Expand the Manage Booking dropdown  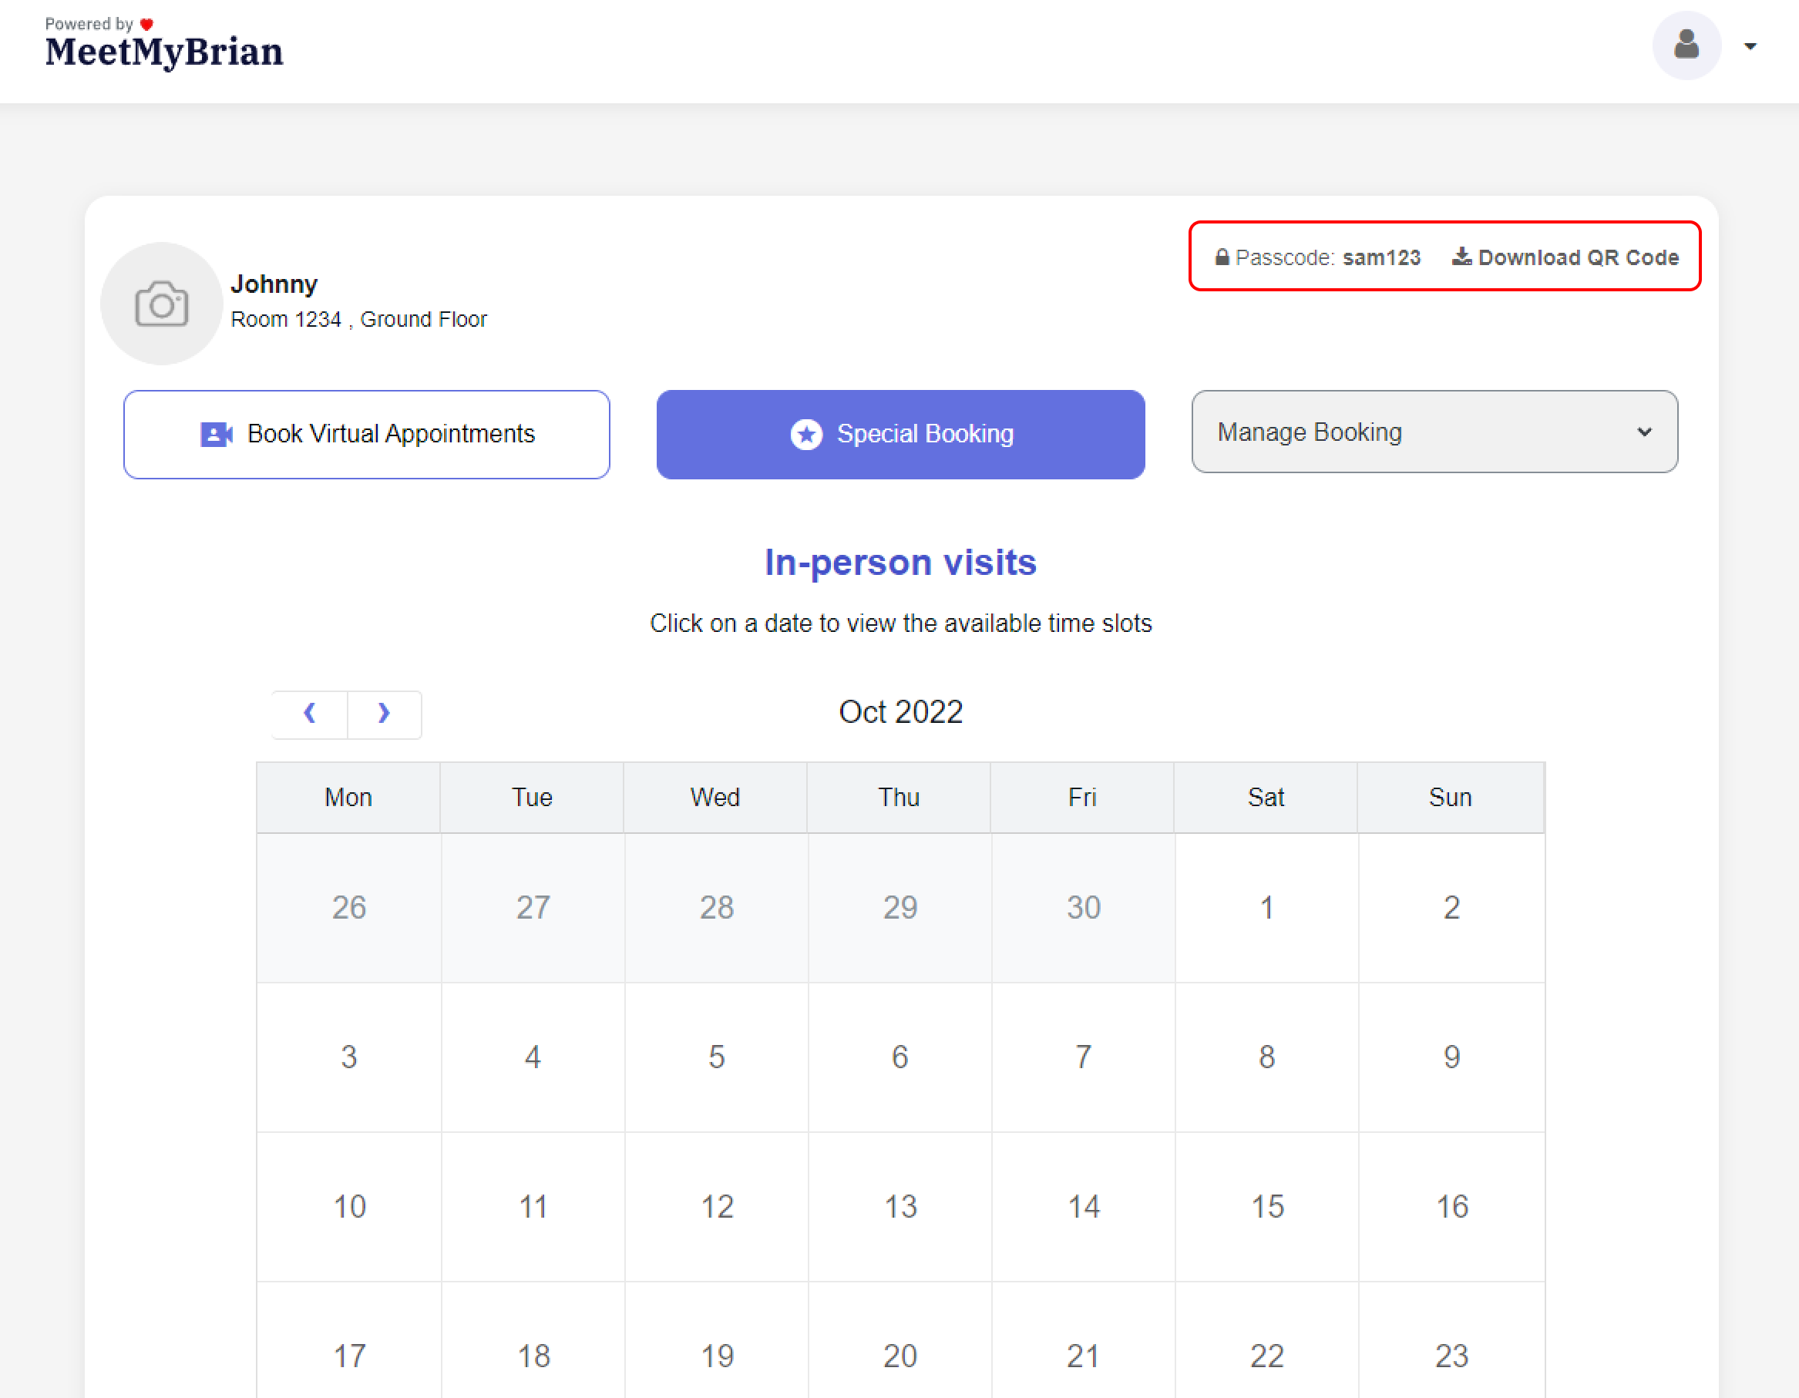click(1434, 432)
